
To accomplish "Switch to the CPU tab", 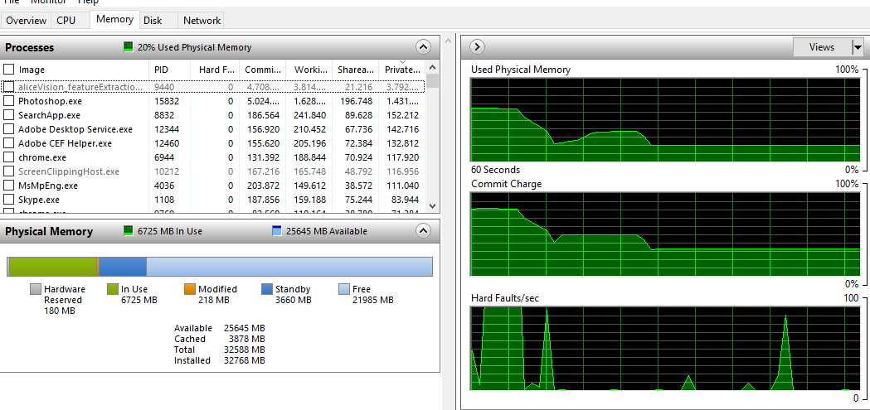I will pyautogui.click(x=66, y=21).
